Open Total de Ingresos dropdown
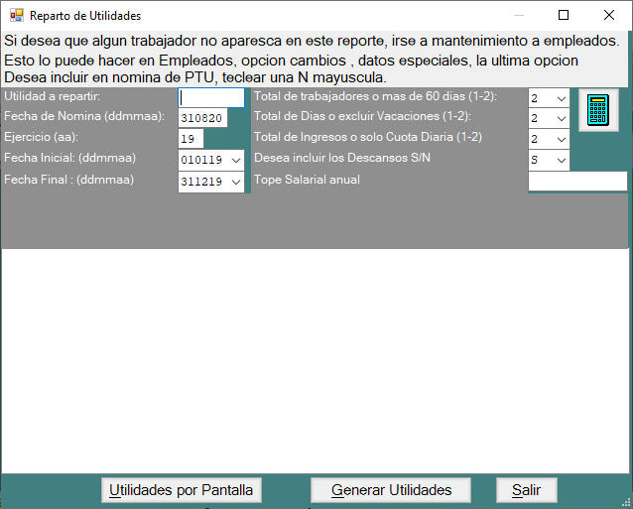This screenshot has height=509, width=633. coord(561,140)
